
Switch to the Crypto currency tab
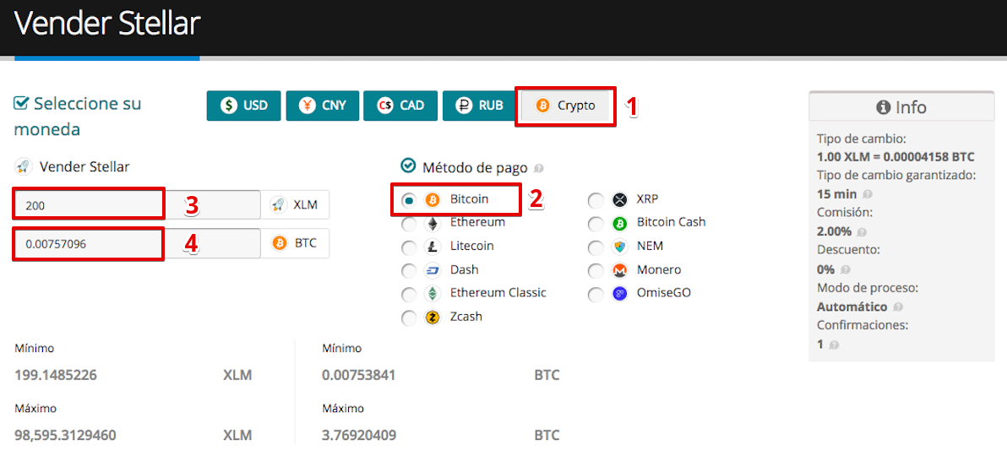(565, 106)
